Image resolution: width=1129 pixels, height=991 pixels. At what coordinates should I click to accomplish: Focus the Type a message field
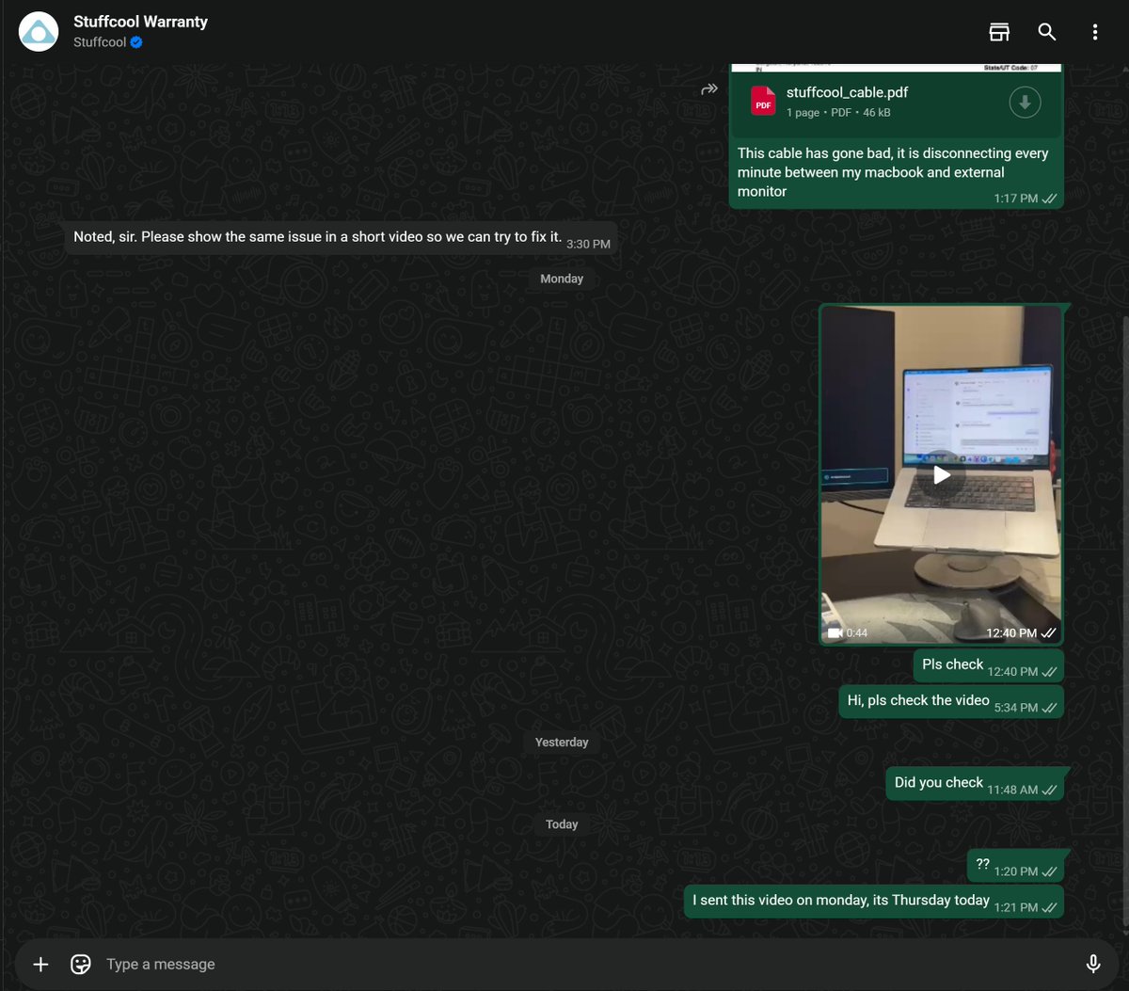(583, 964)
